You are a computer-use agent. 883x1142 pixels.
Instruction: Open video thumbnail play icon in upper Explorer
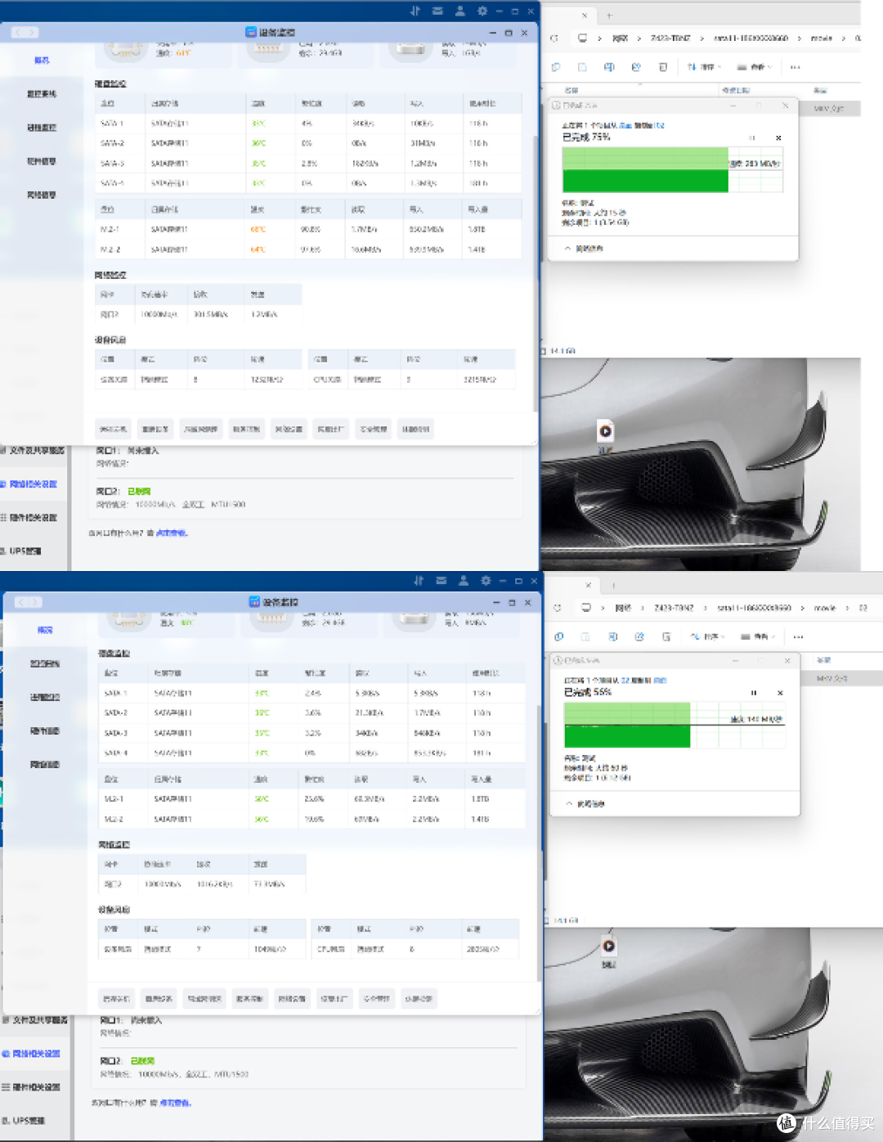605,431
